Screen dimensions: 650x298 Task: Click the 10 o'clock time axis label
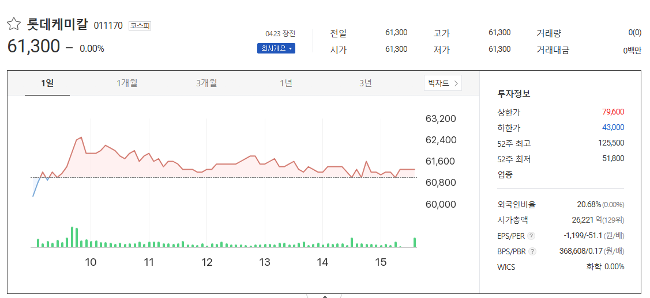coord(91,262)
